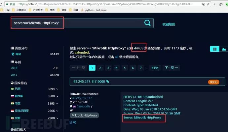Open link icon beside 43.245.217.117:9000
228x132 pixels.
107,81
